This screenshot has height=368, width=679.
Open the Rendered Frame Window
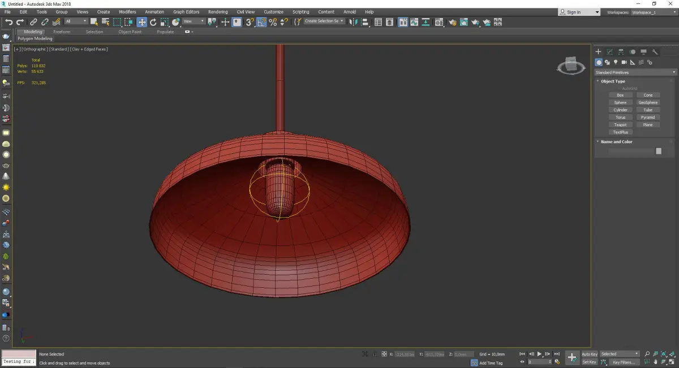463,22
